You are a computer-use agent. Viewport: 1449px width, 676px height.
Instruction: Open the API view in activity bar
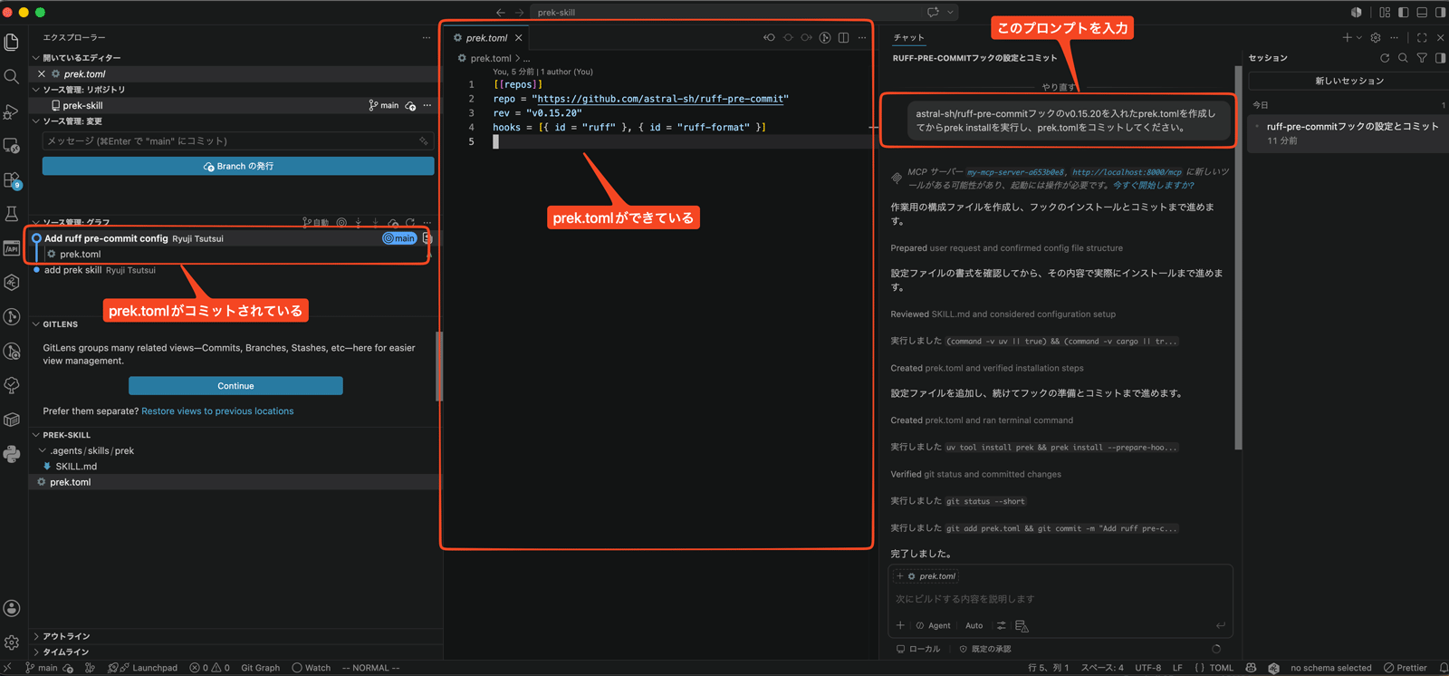(x=12, y=248)
